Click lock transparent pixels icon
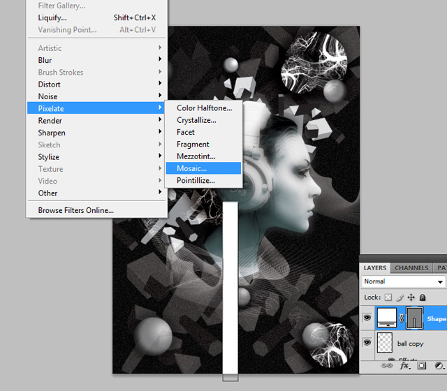The height and width of the screenshot is (391, 447). click(388, 297)
